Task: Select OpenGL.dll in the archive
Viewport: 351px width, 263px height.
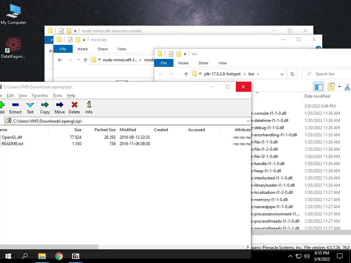Action: [x=12, y=137]
